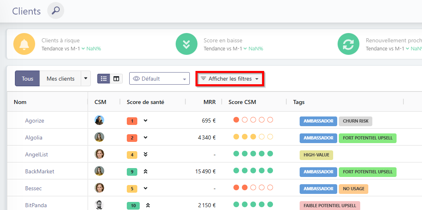
Task: Open the dropdown arrow next to Mes clients
Action: tap(86, 79)
